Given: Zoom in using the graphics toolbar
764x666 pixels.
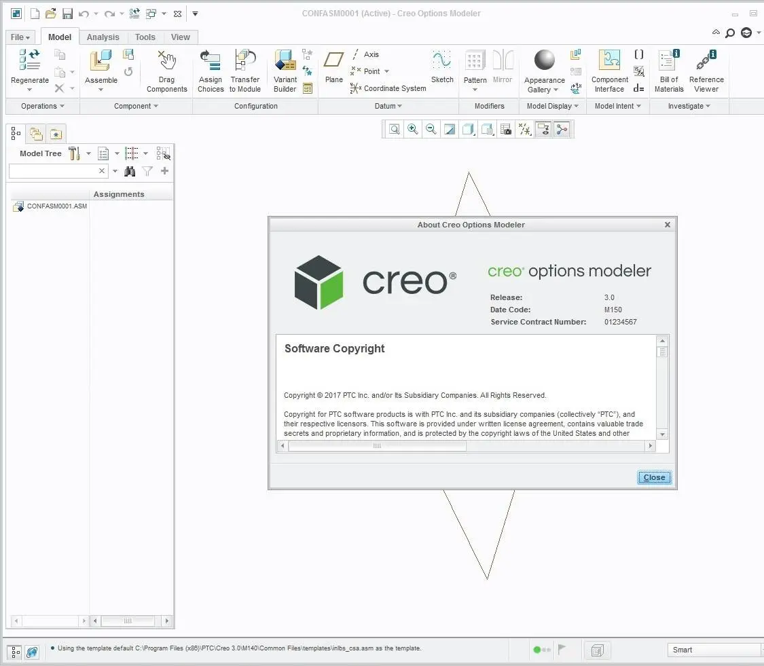Looking at the screenshot, I should pos(413,129).
